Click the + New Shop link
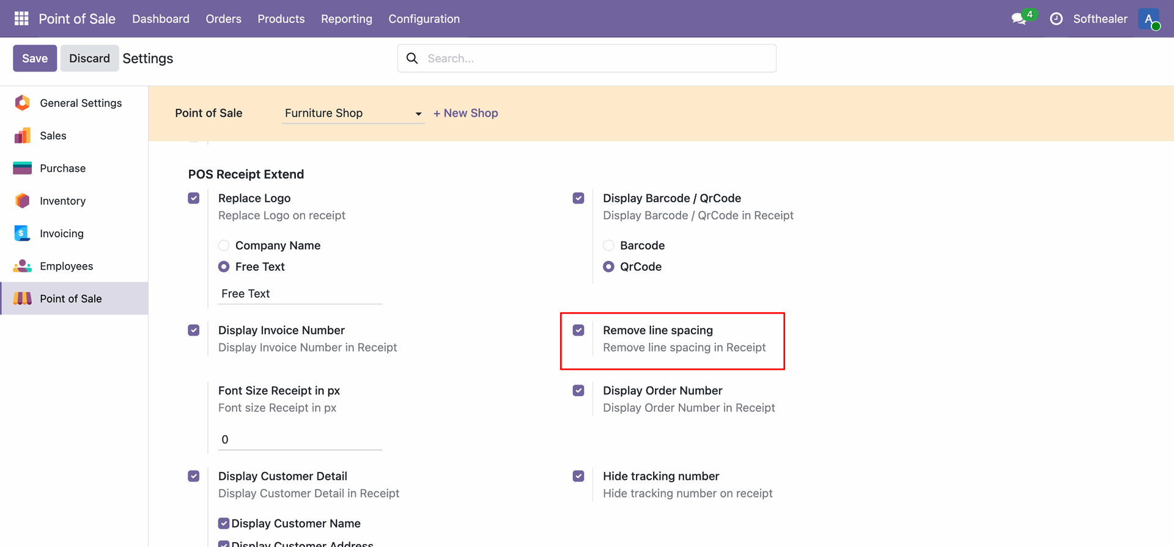 (x=465, y=113)
